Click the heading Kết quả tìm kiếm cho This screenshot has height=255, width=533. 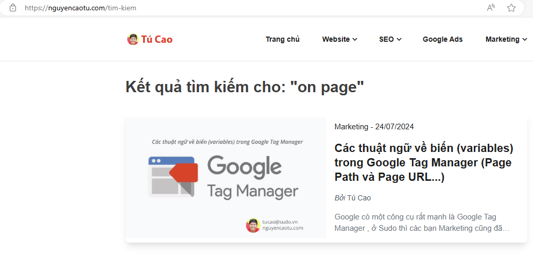point(245,87)
